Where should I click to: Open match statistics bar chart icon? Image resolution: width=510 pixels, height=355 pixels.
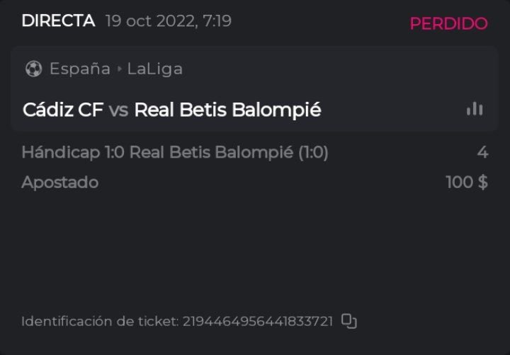tap(475, 109)
